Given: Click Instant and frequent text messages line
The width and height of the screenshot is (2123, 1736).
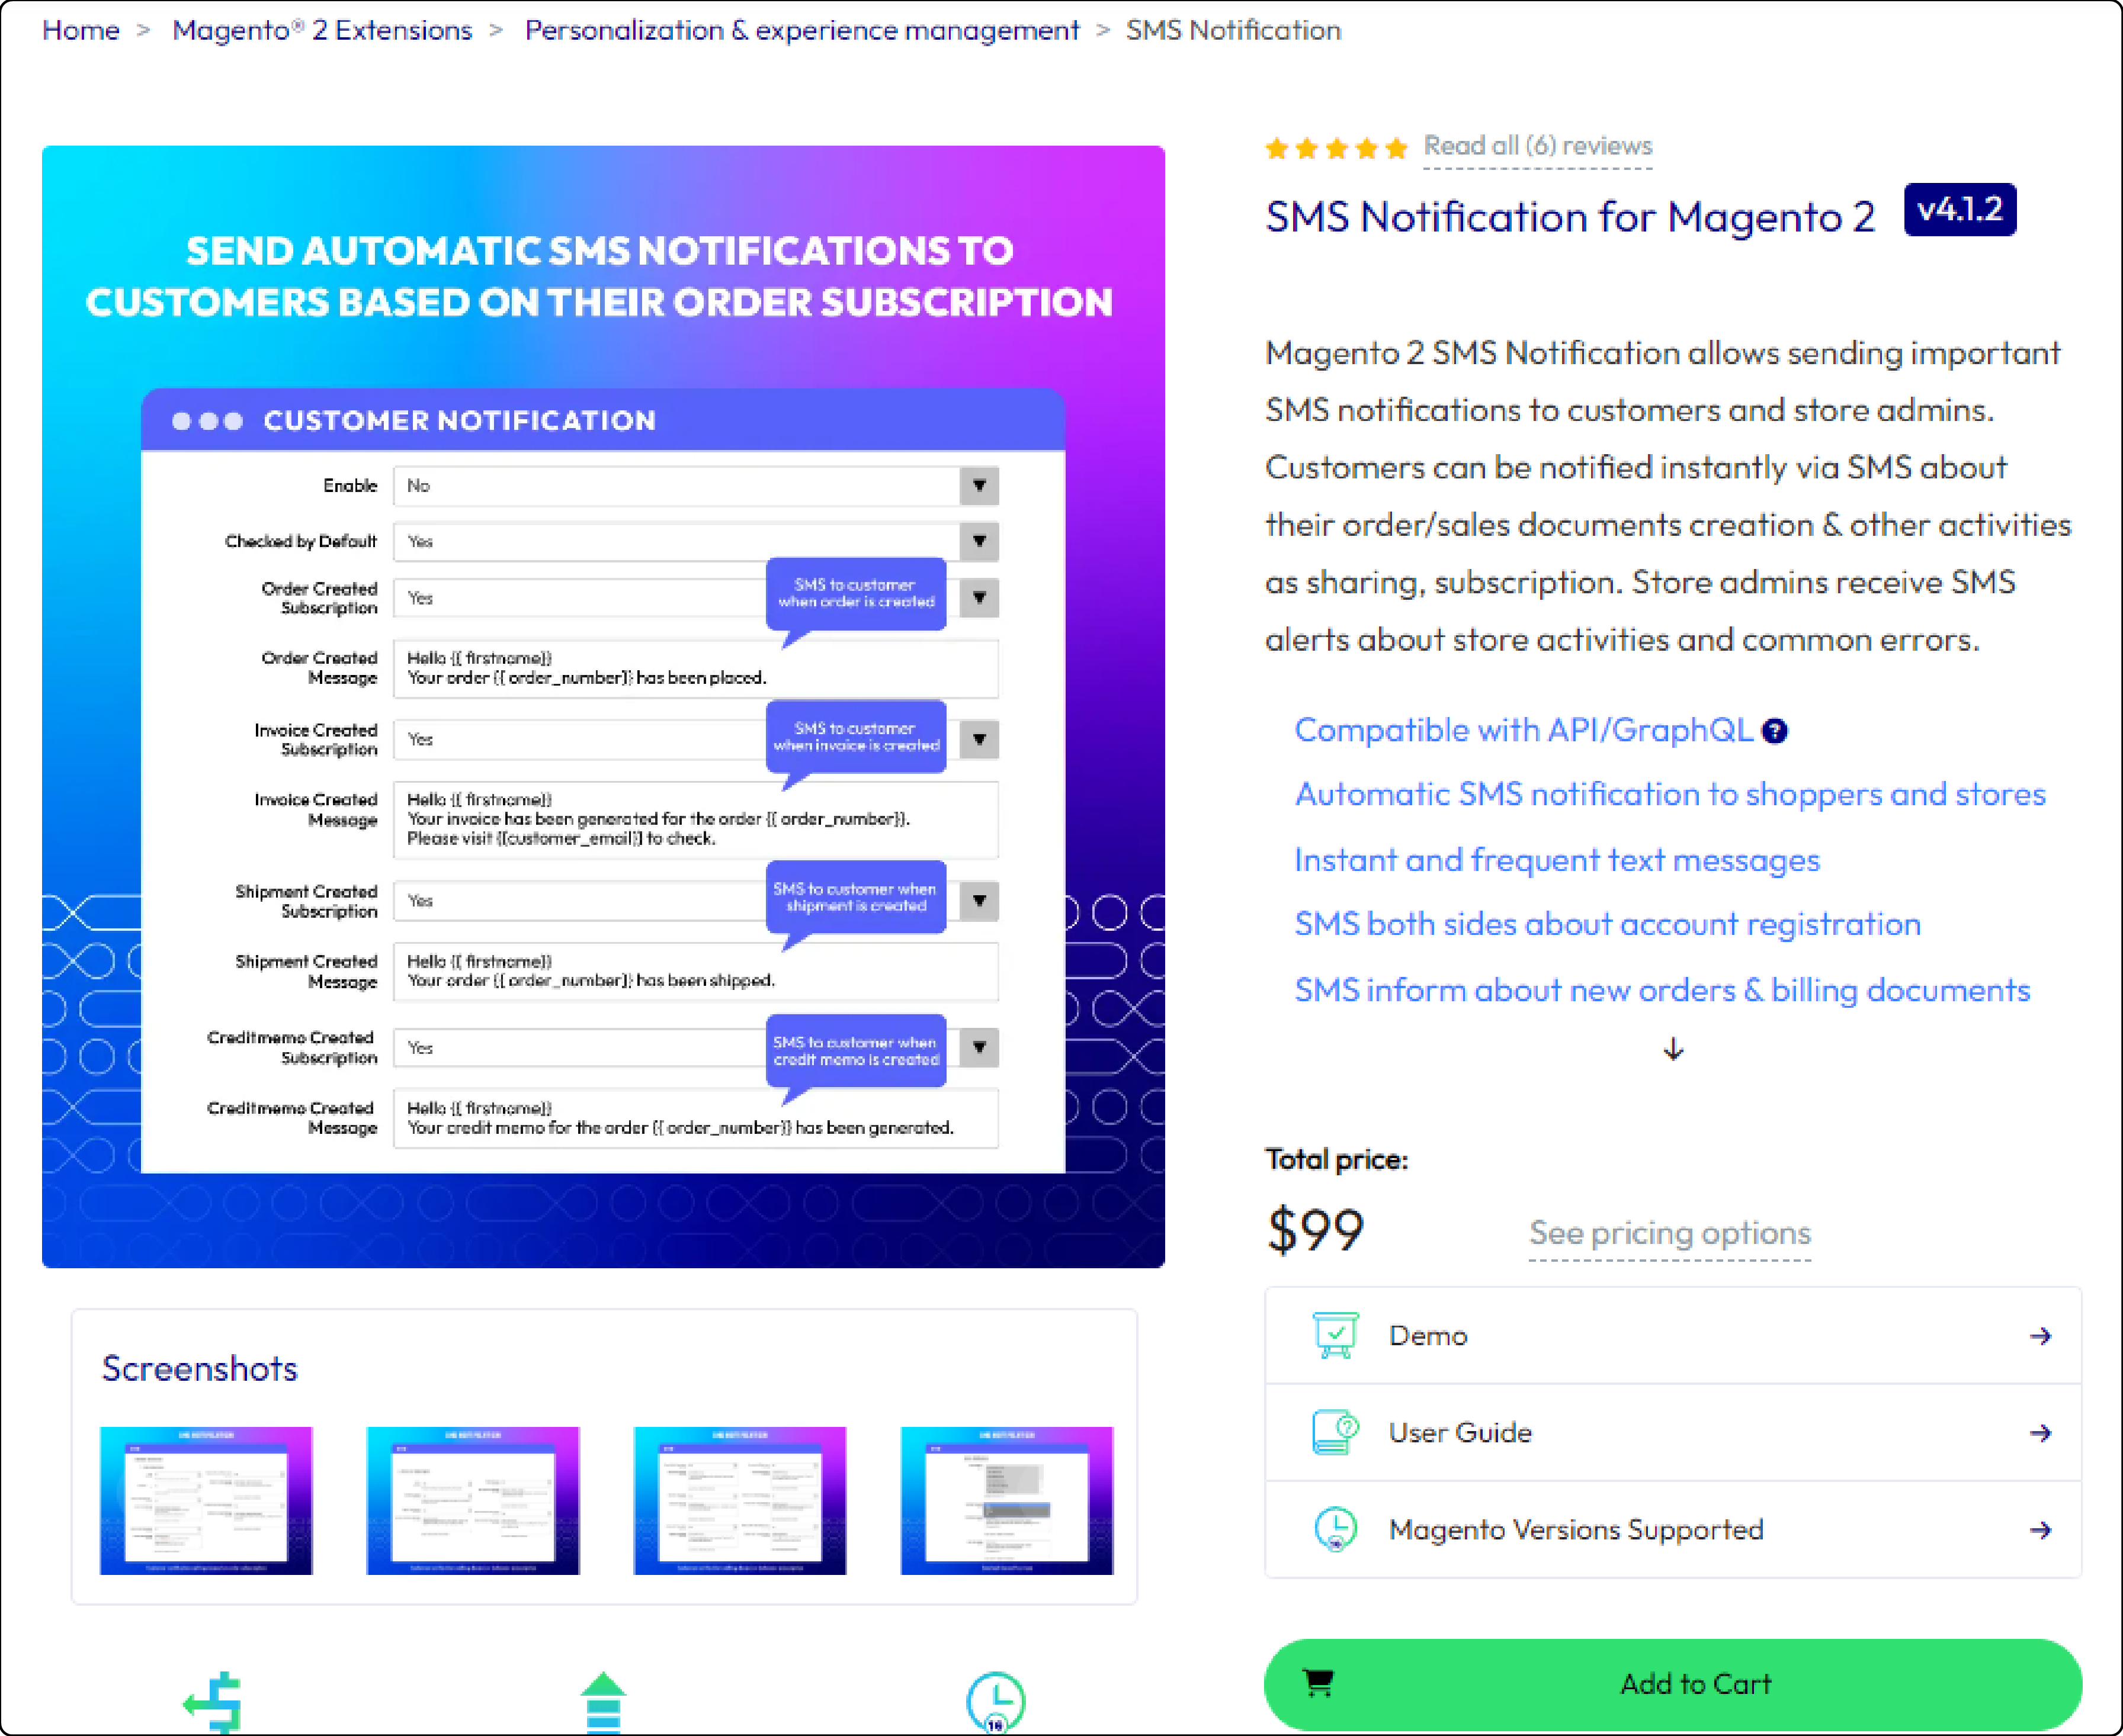Looking at the screenshot, I should pos(1557,860).
